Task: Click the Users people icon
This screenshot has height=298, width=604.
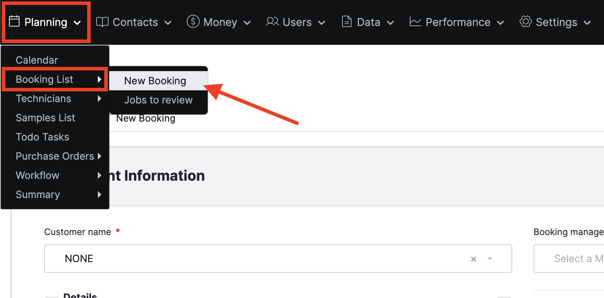Action: coord(272,22)
